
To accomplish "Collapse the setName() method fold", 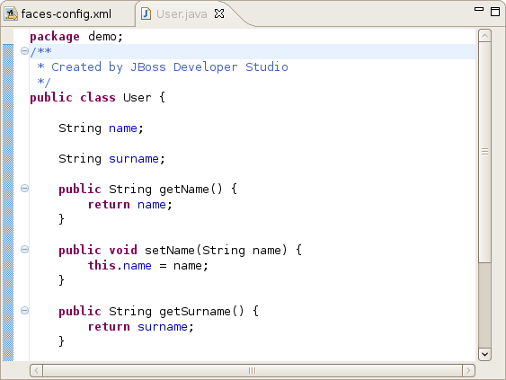I will pyautogui.click(x=24, y=250).
